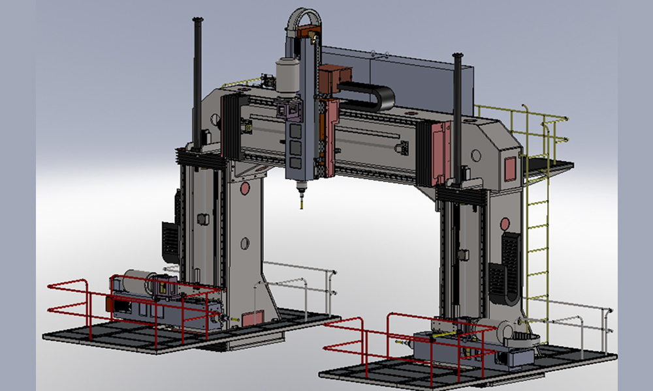Select the tall black rod on the left column

(x=197, y=78)
